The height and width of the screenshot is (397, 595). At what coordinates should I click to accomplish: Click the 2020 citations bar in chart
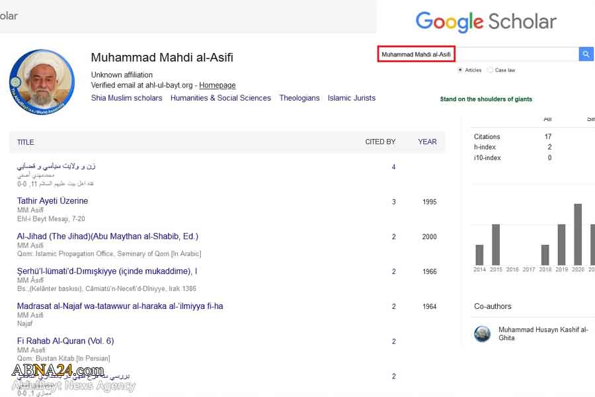click(578, 234)
